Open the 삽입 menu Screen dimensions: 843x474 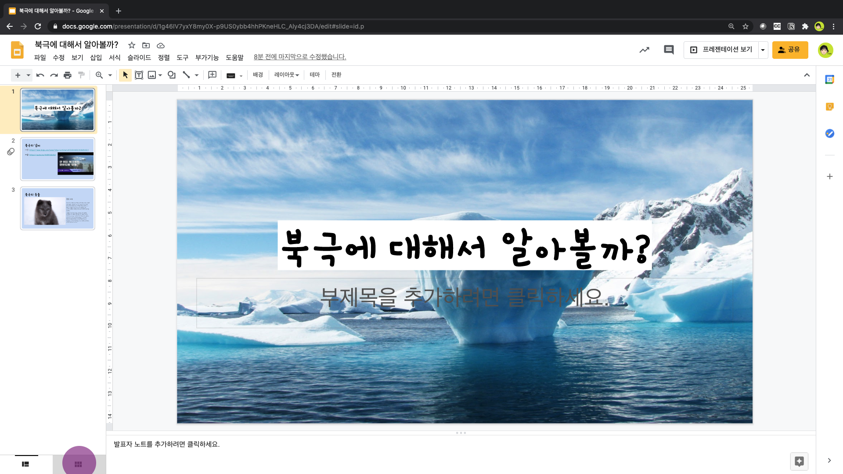point(96,57)
